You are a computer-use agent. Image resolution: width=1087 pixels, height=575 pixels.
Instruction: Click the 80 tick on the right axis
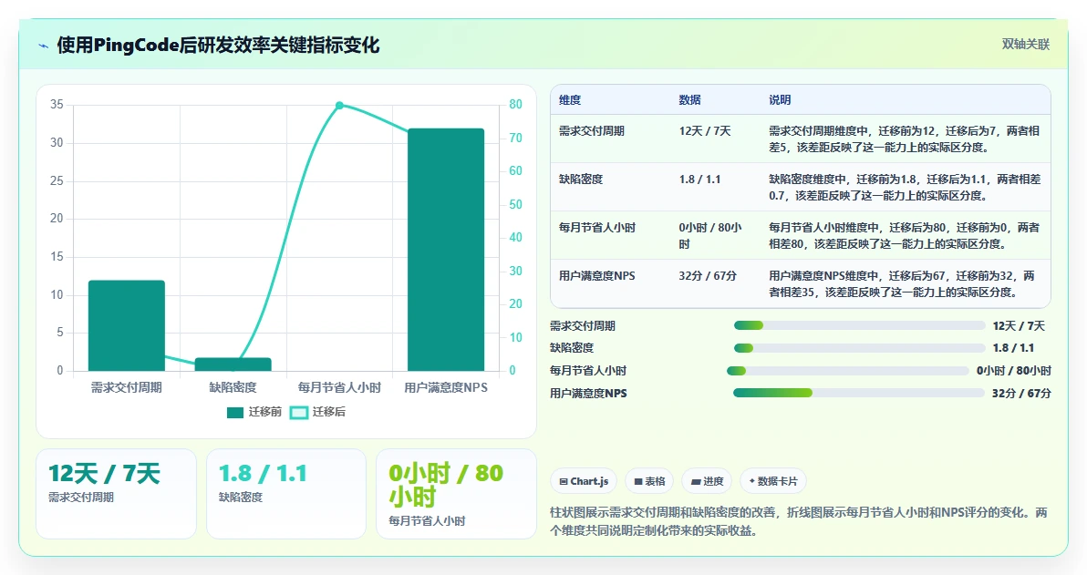[515, 105]
